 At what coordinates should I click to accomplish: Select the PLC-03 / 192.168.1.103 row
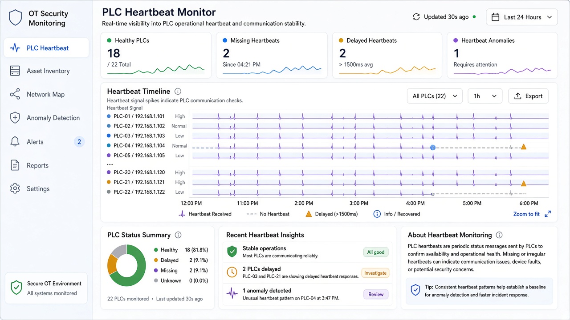[x=327, y=136]
